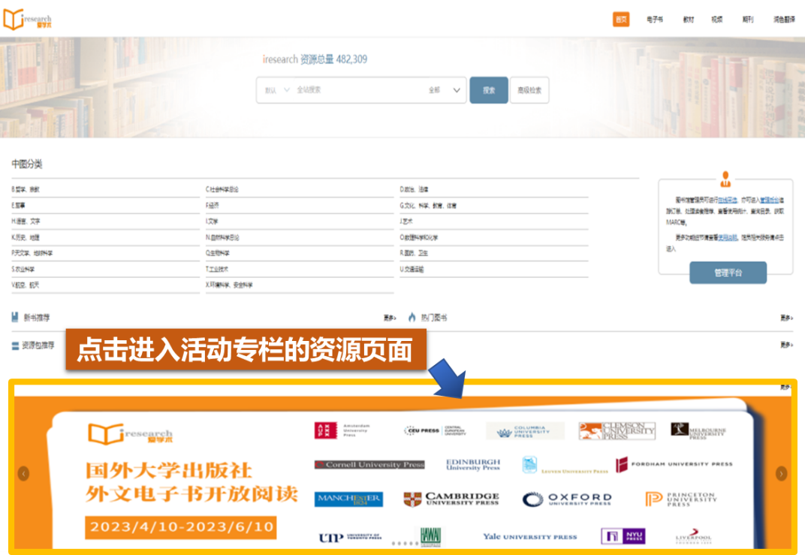Open 高级检索 advanced search
This screenshot has height=555, width=805.
coord(529,90)
